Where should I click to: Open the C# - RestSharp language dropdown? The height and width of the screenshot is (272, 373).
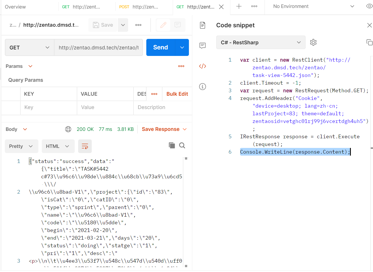coord(261,42)
